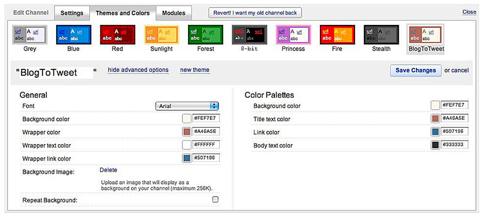Image resolution: width=484 pixels, height=217 pixels.
Task: Open the Wrapper link color swatch
Action: click(x=187, y=158)
